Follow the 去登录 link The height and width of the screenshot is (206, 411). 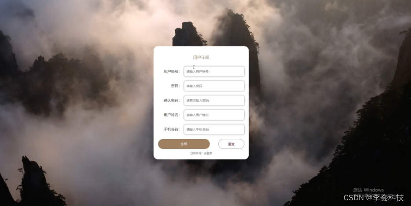click(x=208, y=153)
